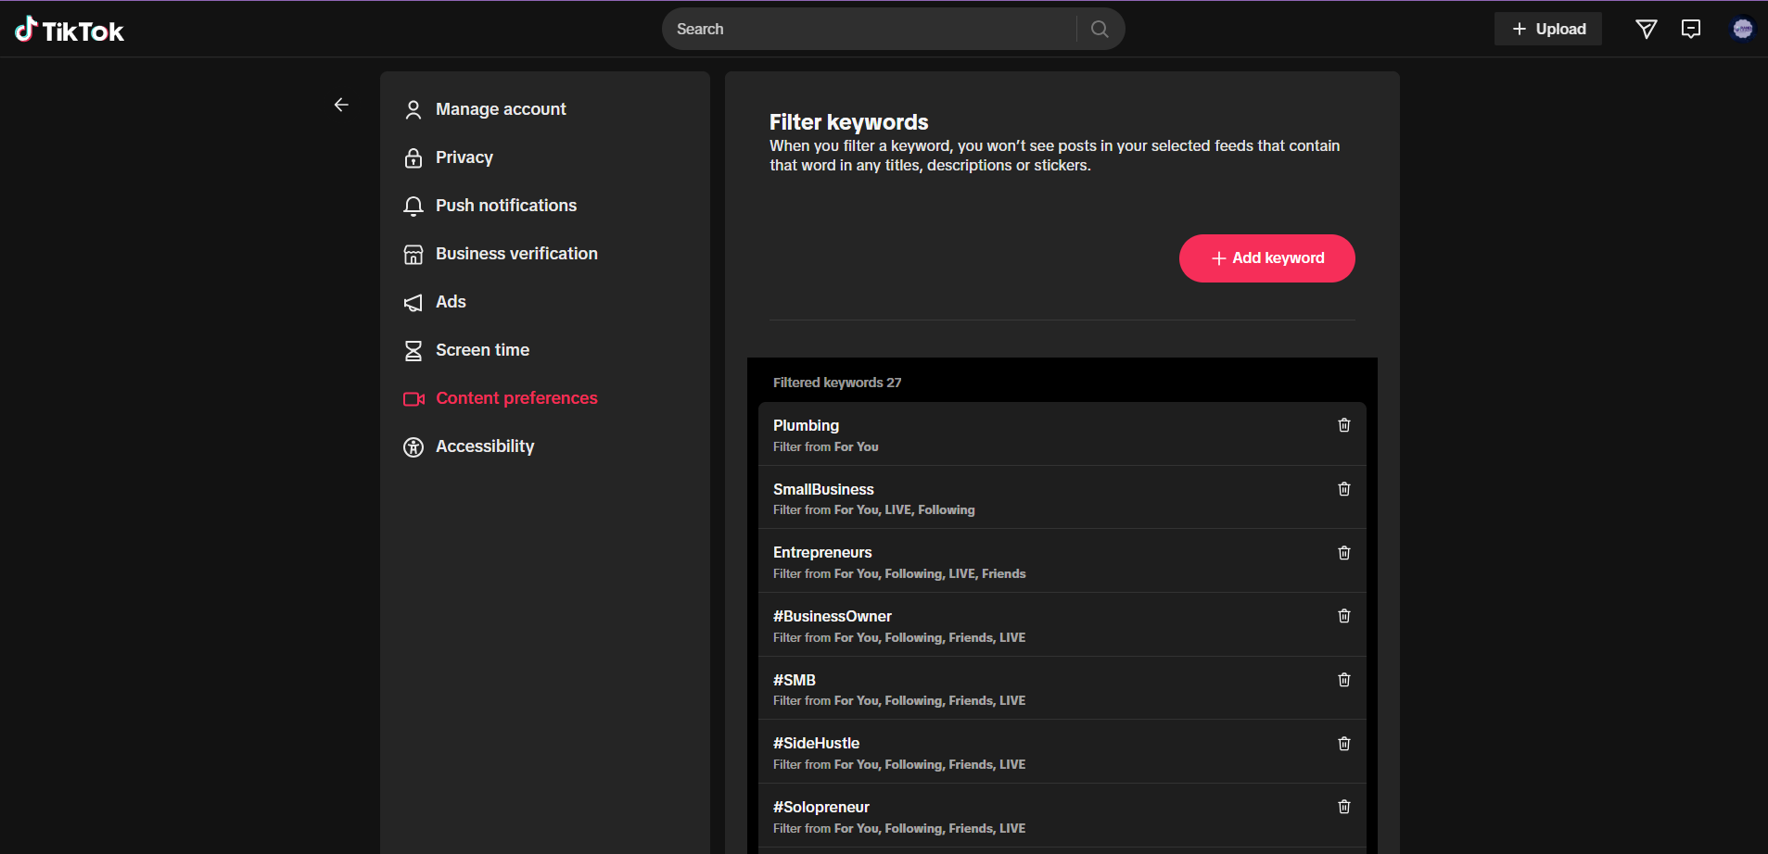Click the Push notifications bell icon
Screen dimensions: 1768x854
[413, 206]
